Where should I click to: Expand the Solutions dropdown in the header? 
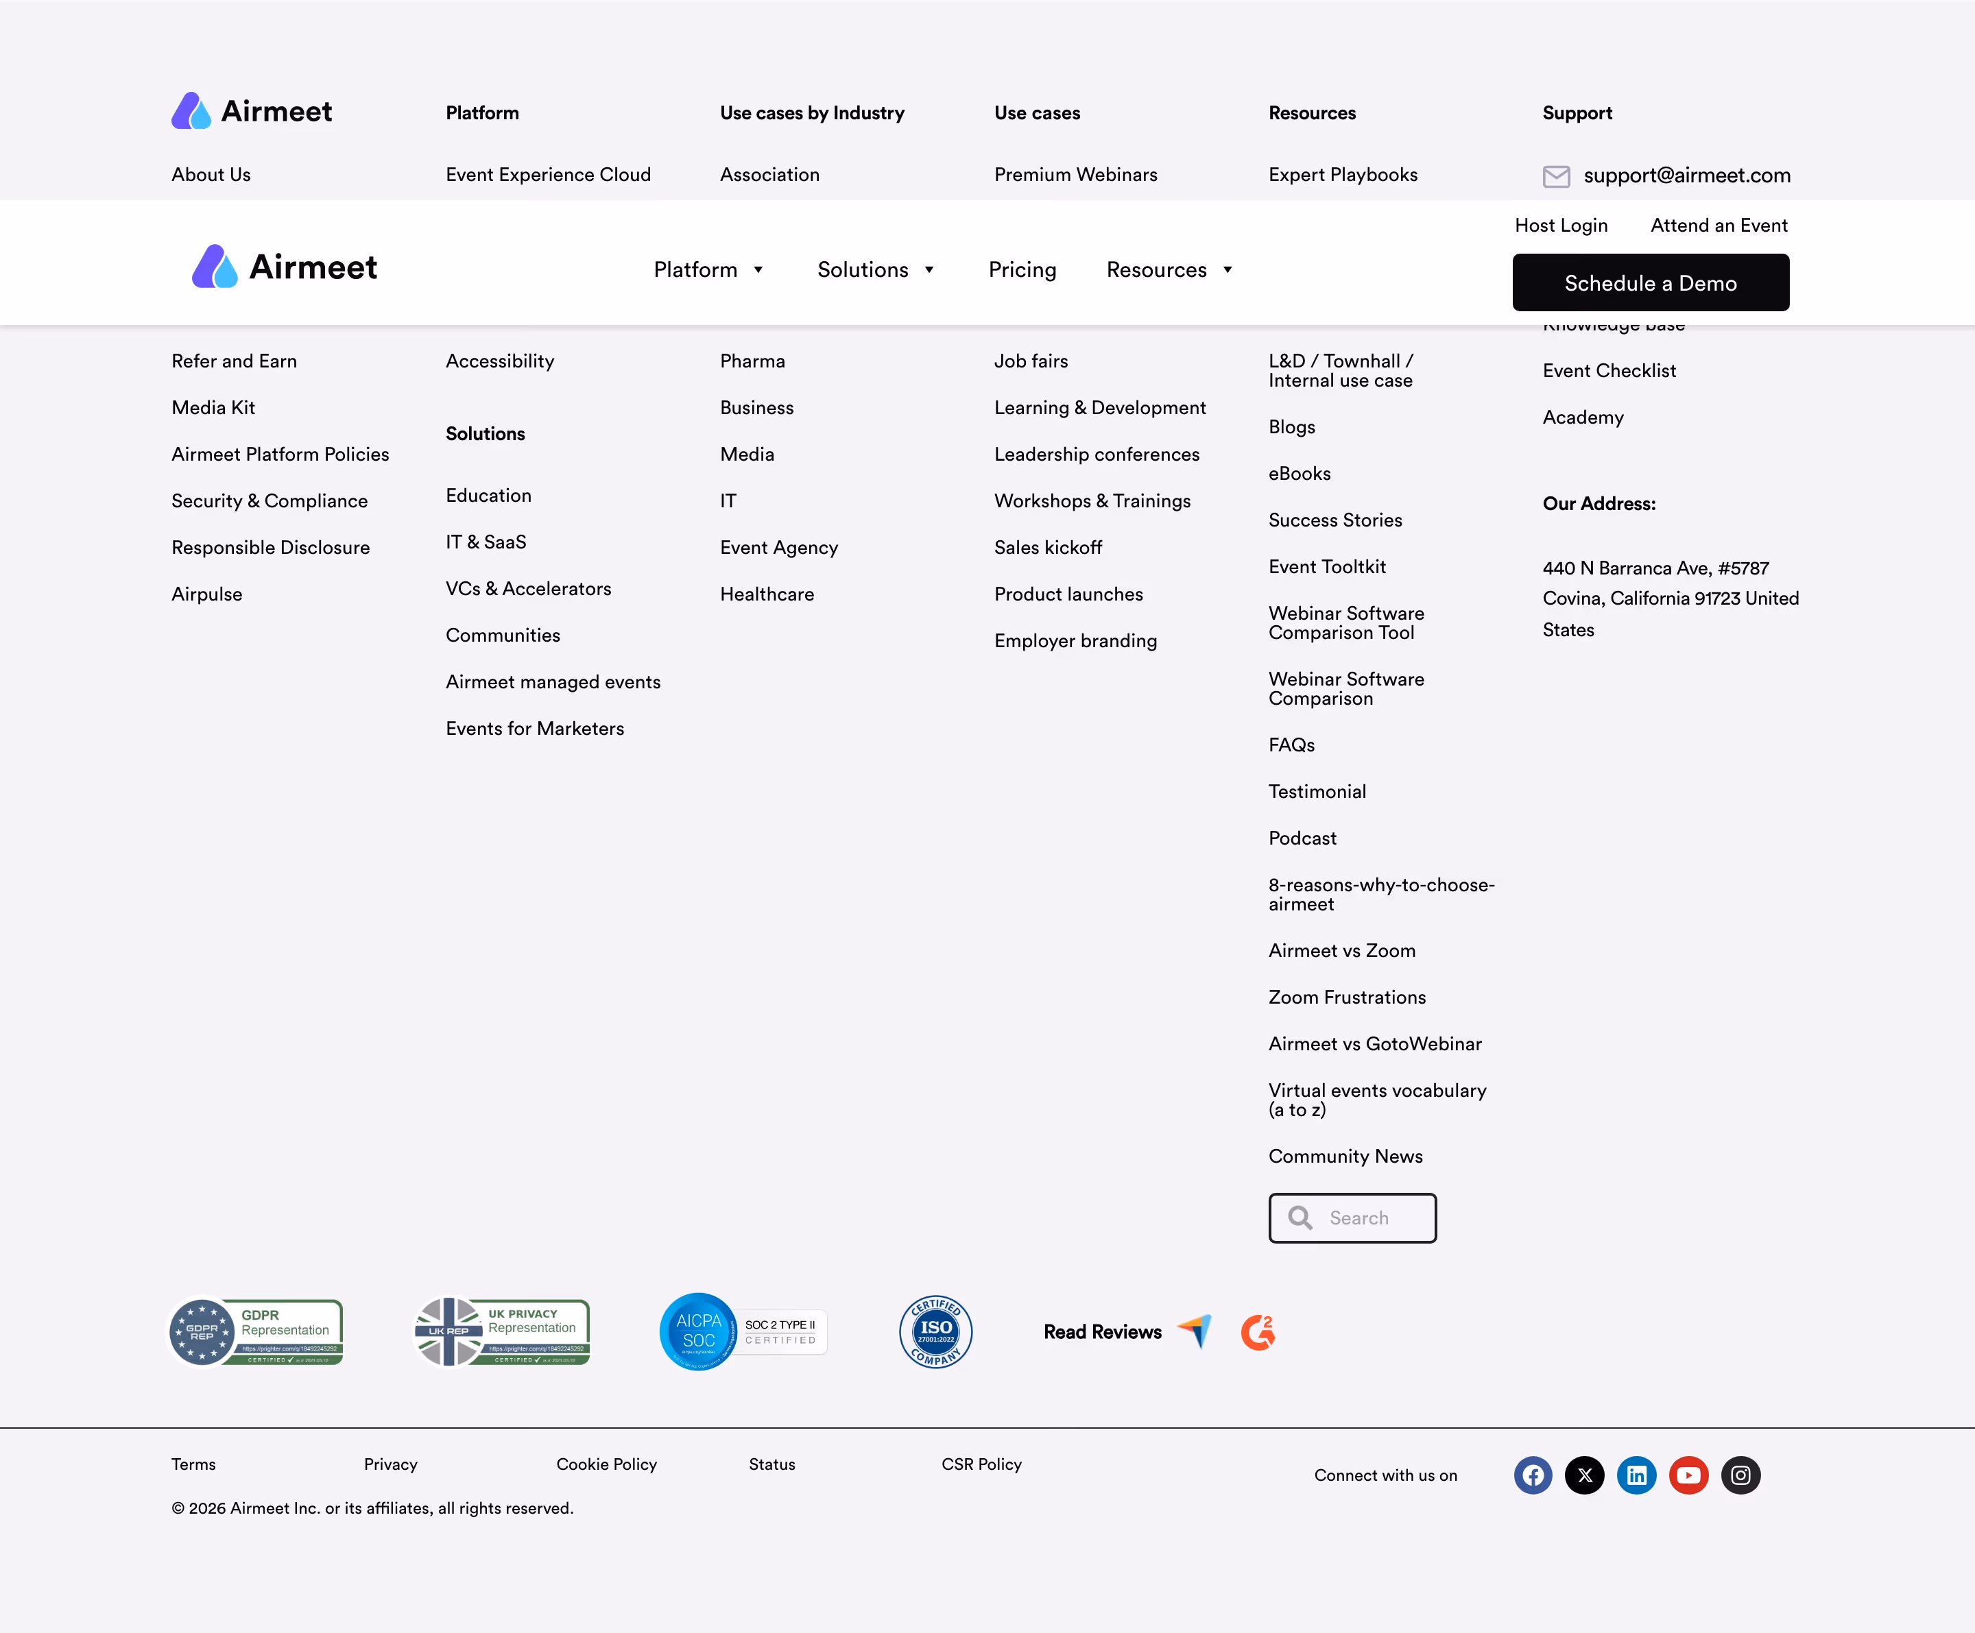(876, 270)
